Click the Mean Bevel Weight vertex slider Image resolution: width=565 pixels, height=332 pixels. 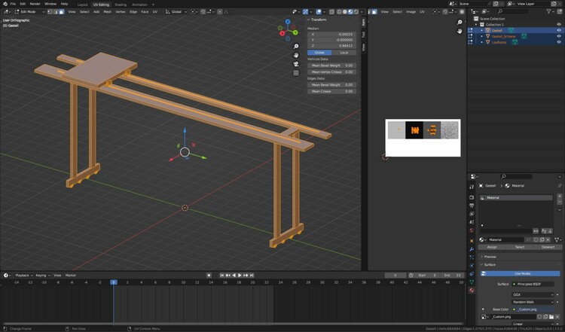[332, 65]
